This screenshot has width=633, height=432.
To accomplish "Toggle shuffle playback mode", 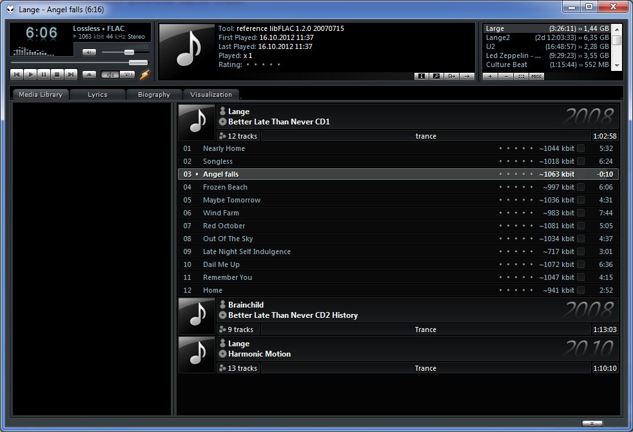I will (110, 75).
